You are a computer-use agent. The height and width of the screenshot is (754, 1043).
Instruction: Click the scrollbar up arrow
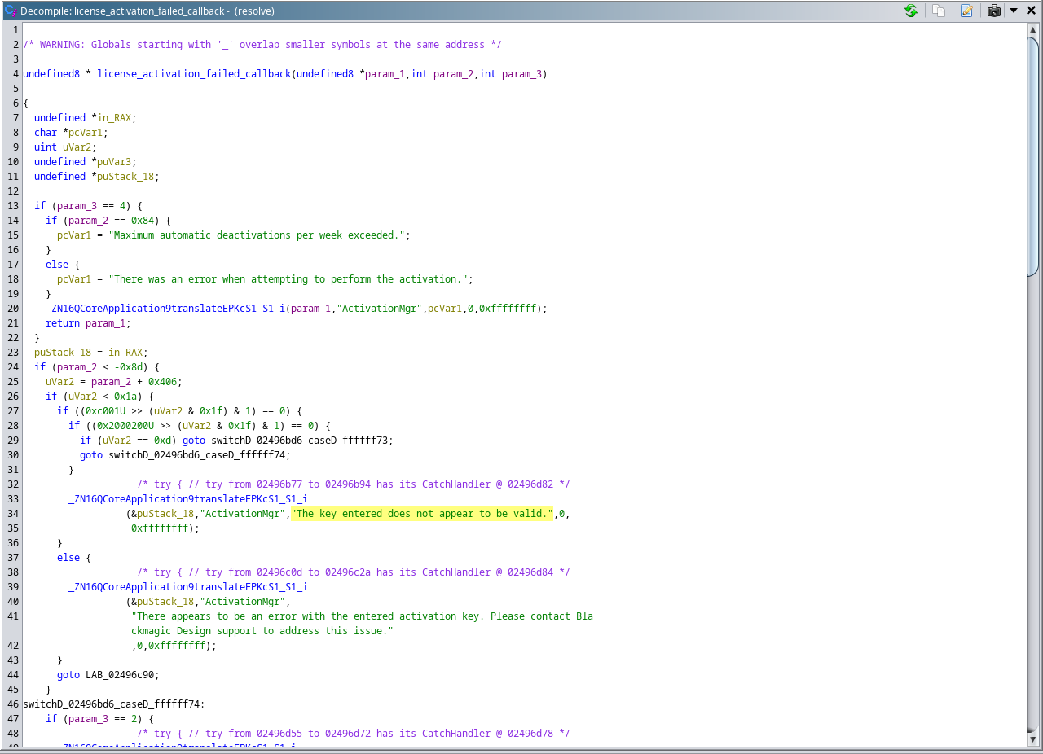(1033, 28)
